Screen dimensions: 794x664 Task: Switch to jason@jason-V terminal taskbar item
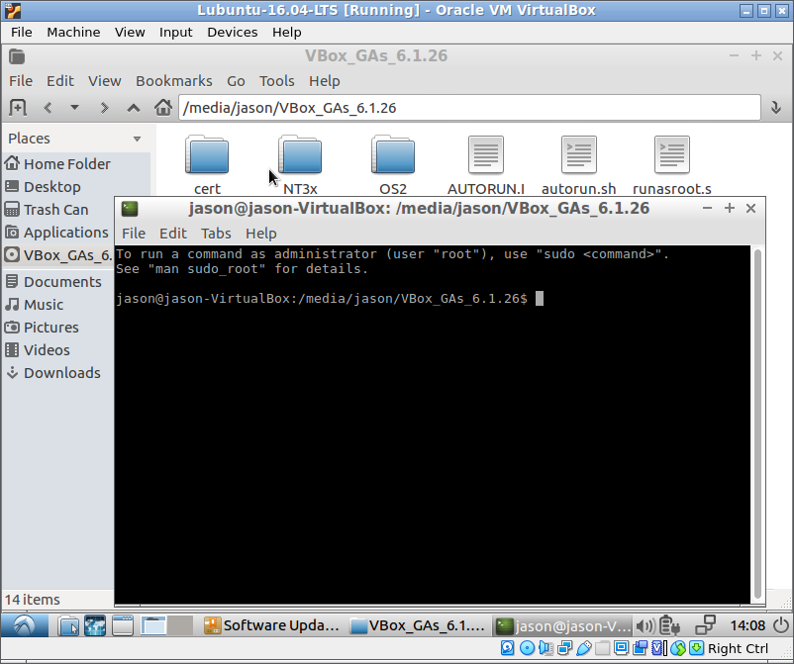562,626
